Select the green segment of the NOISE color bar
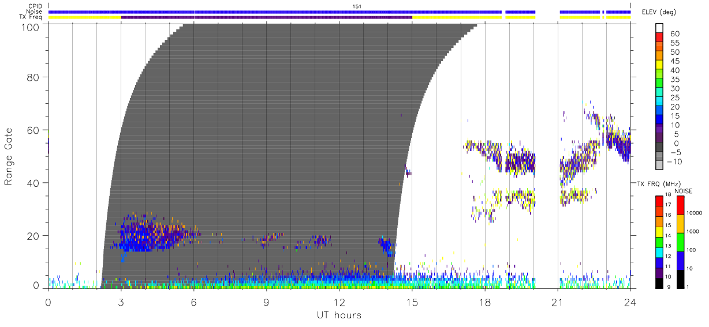This screenshot has height=327, width=709. pos(681,242)
